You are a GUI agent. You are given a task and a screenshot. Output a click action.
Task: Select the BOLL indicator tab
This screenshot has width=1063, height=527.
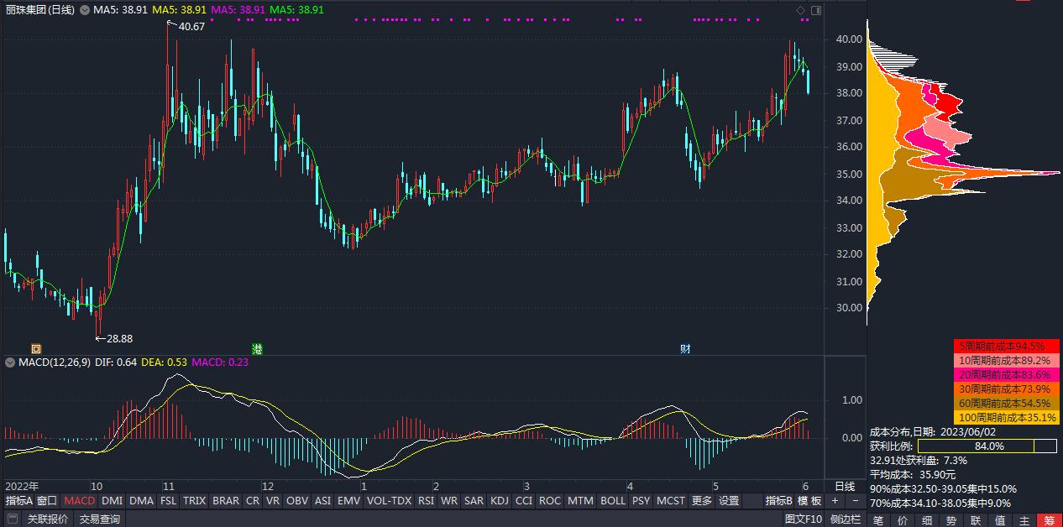click(x=613, y=501)
